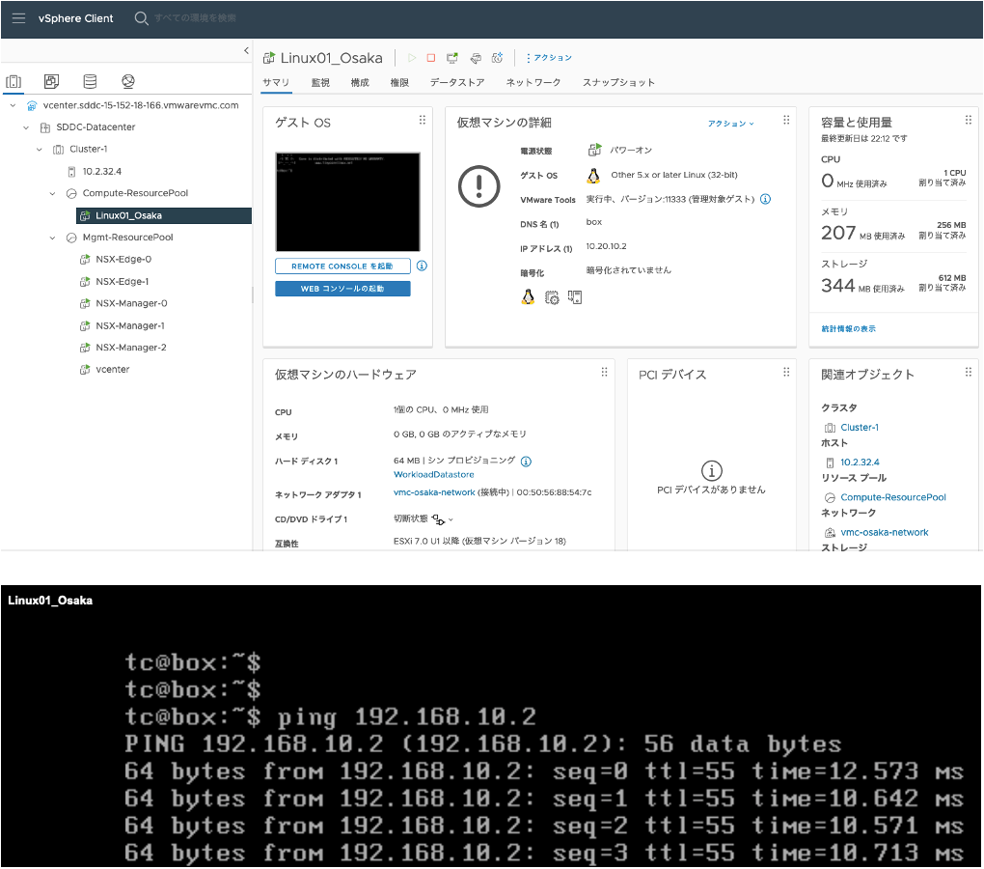Click Remote Console info icon
Image resolution: width=984 pixels, height=869 pixels.
click(422, 266)
